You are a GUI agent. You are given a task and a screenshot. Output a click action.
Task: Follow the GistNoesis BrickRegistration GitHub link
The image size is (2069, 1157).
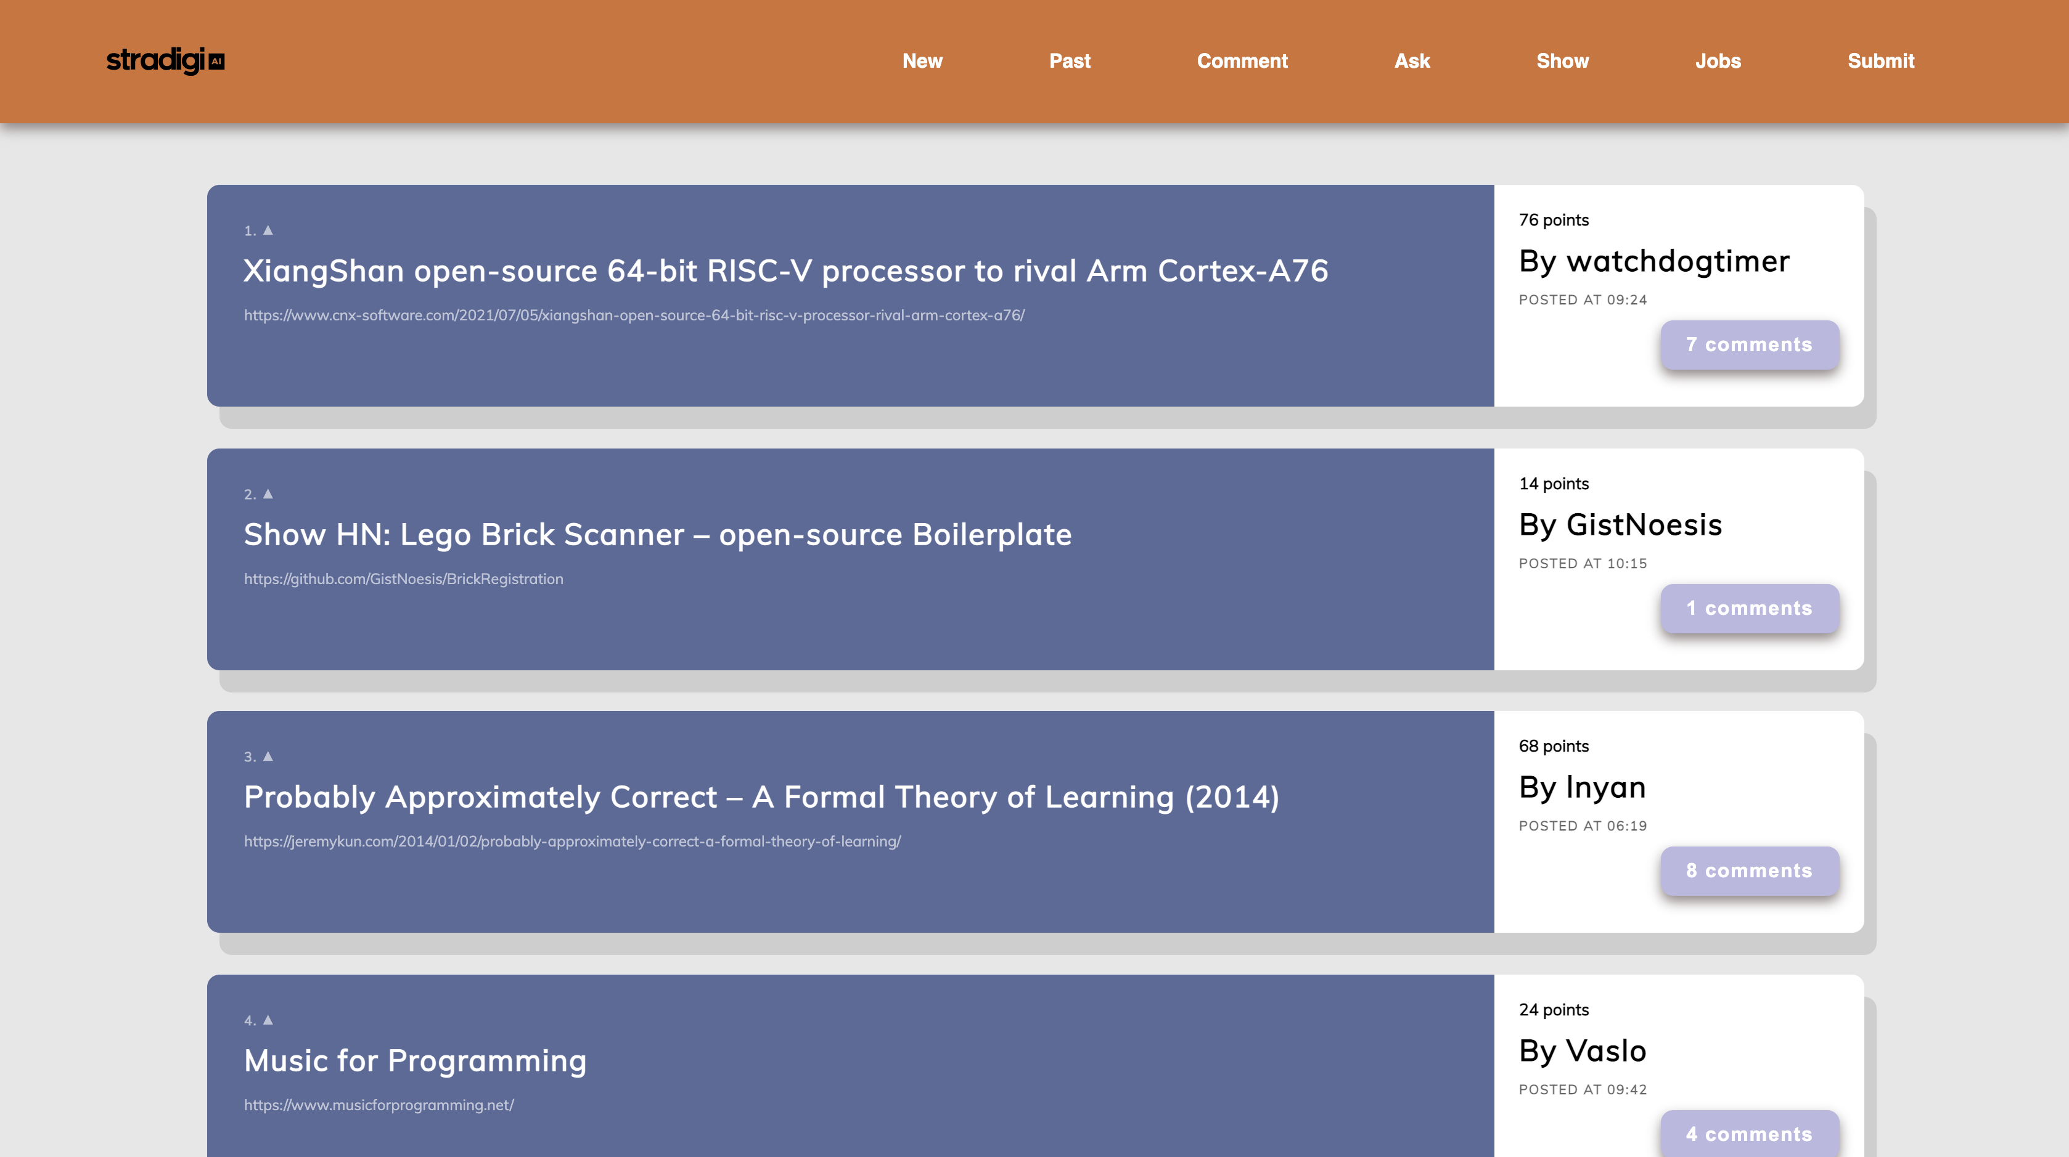403,579
